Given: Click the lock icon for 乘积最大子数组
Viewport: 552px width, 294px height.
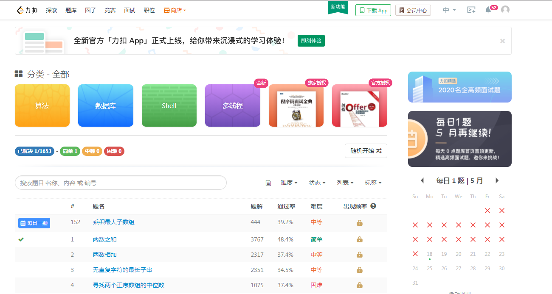Looking at the screenshot, I should pos(360,223).
